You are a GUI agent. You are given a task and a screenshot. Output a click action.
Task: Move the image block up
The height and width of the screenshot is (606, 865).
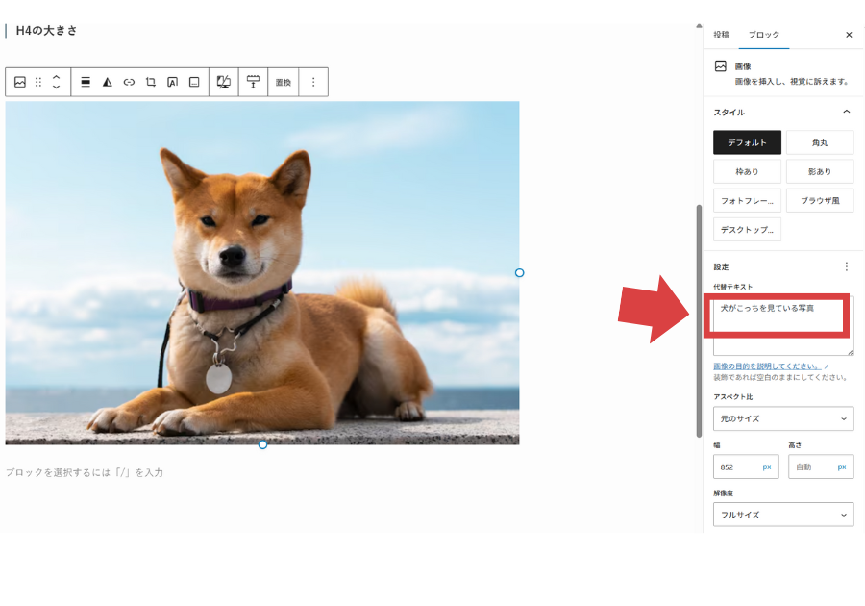56,77
